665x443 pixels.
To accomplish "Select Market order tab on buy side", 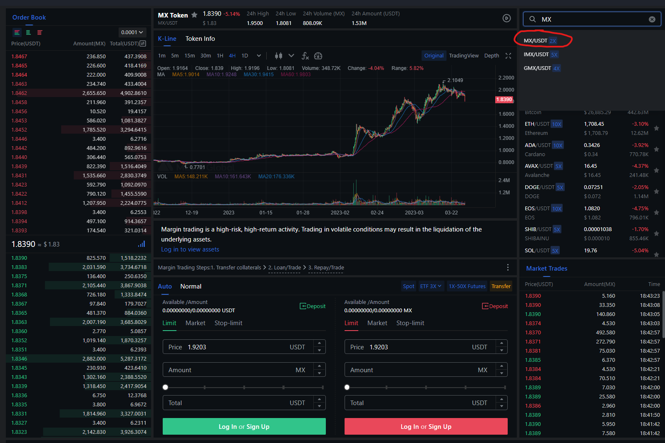I will click(x=195, y=323).
